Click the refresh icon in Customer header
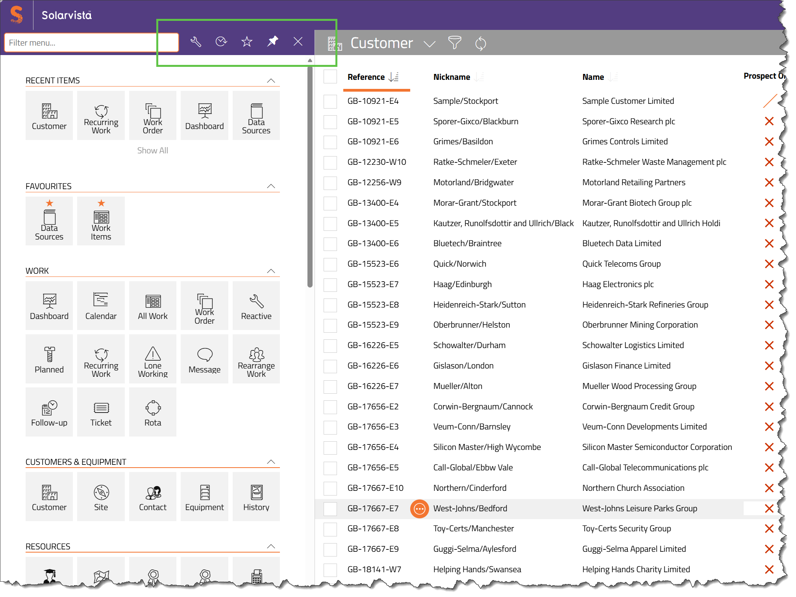 (481, 43)
